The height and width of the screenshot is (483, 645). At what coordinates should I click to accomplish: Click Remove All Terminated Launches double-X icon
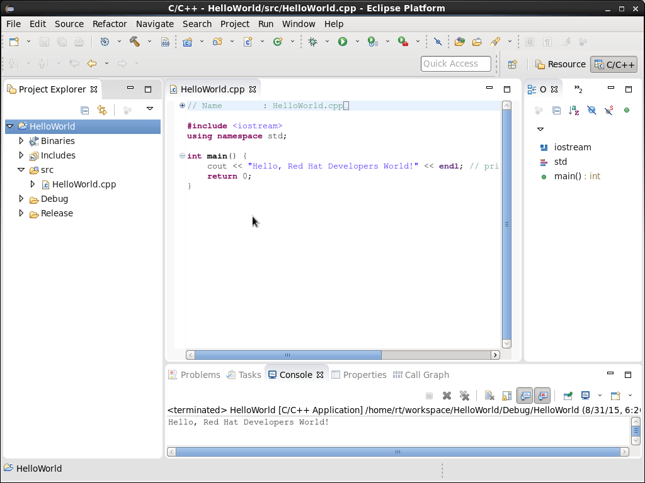464,396
